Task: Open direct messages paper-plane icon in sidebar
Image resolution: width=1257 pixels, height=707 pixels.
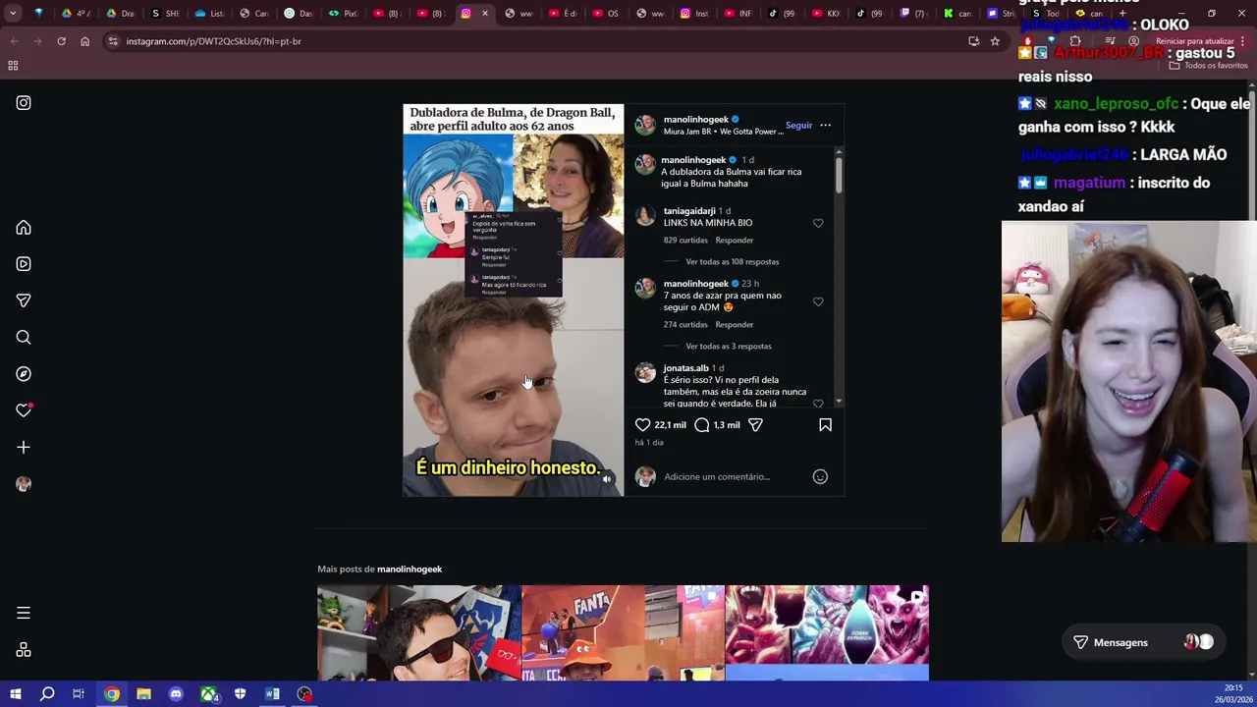Action: tap(24, 300)
